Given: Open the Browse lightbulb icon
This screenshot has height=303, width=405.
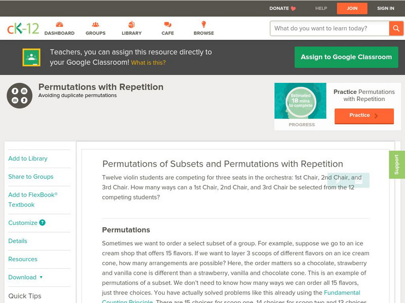Looking at the screenshot, I should (204, 25).
